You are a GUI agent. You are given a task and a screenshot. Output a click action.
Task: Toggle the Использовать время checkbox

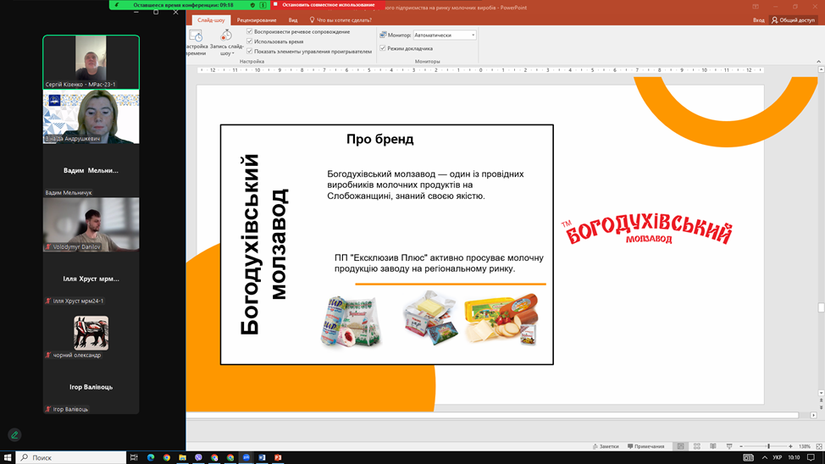249,41
